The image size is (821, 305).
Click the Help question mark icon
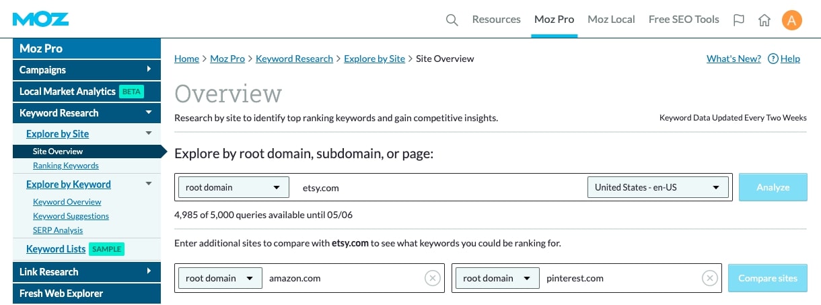point(773,59)
